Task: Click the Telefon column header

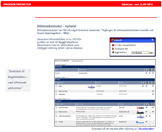Action: [x=130, y=83]
